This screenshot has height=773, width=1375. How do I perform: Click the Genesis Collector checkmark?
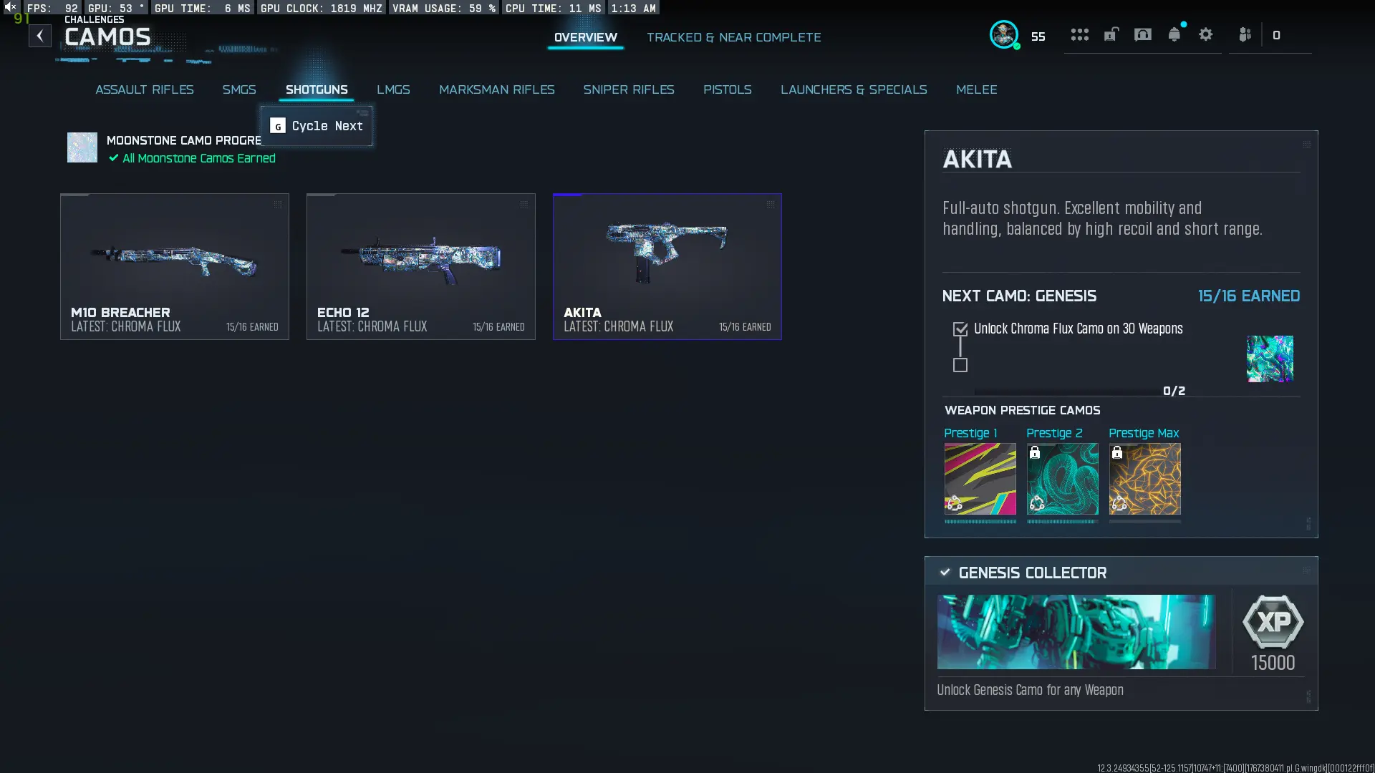(x=945, y=573)
